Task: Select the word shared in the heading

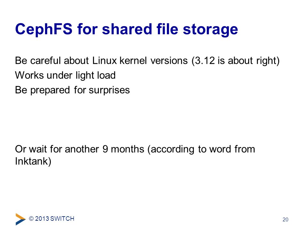Action: point(127,29)
